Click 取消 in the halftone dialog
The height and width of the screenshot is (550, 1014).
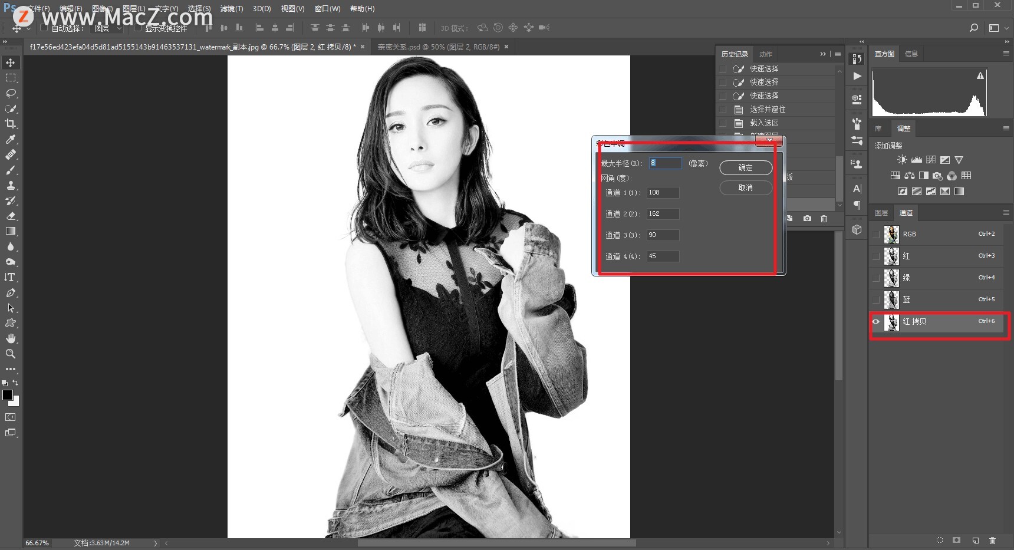tap(746, 187)
